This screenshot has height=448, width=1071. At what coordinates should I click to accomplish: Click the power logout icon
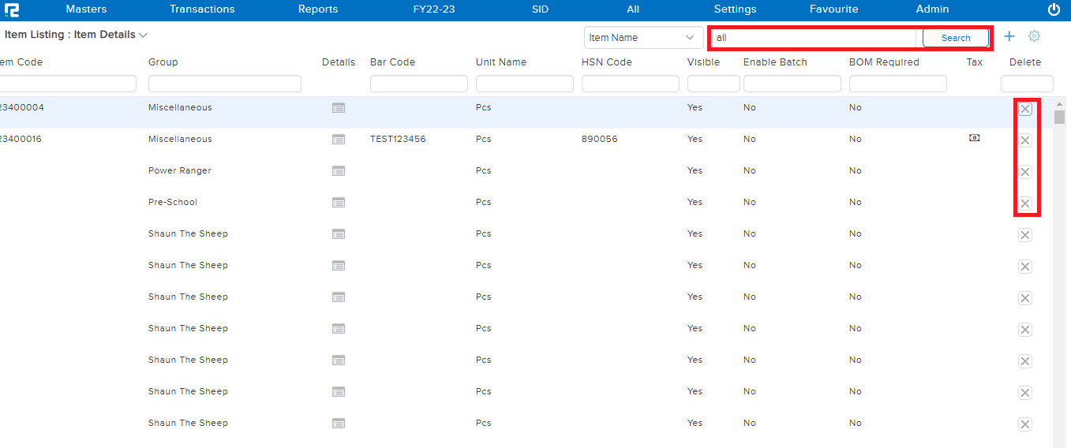coord(1054,10)
